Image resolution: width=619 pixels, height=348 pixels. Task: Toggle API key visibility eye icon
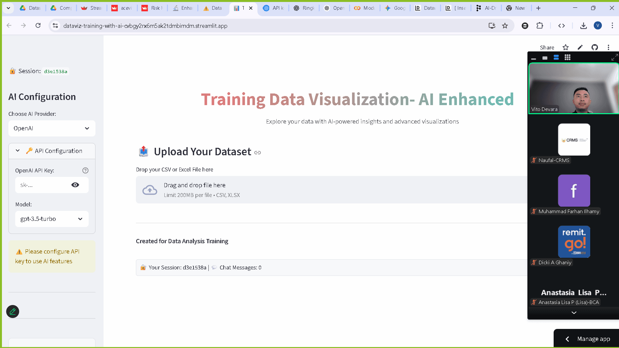point(75,185)
